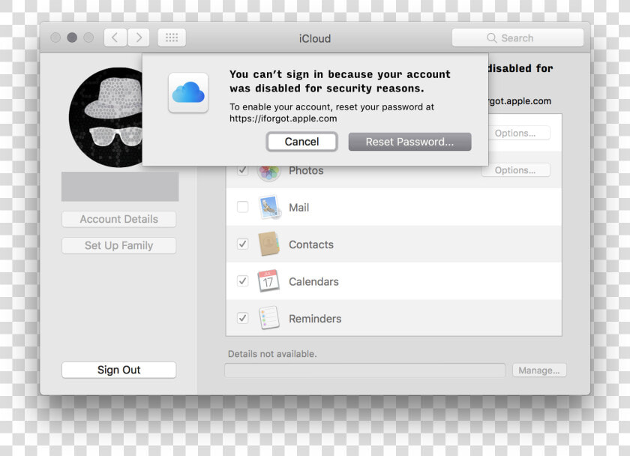Click the 'Details not available.' text
This screenshot has height=456, width=630.
point(272,354)
